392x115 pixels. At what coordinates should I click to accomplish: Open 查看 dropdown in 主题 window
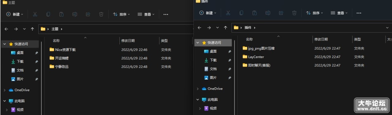click(146, 14)
